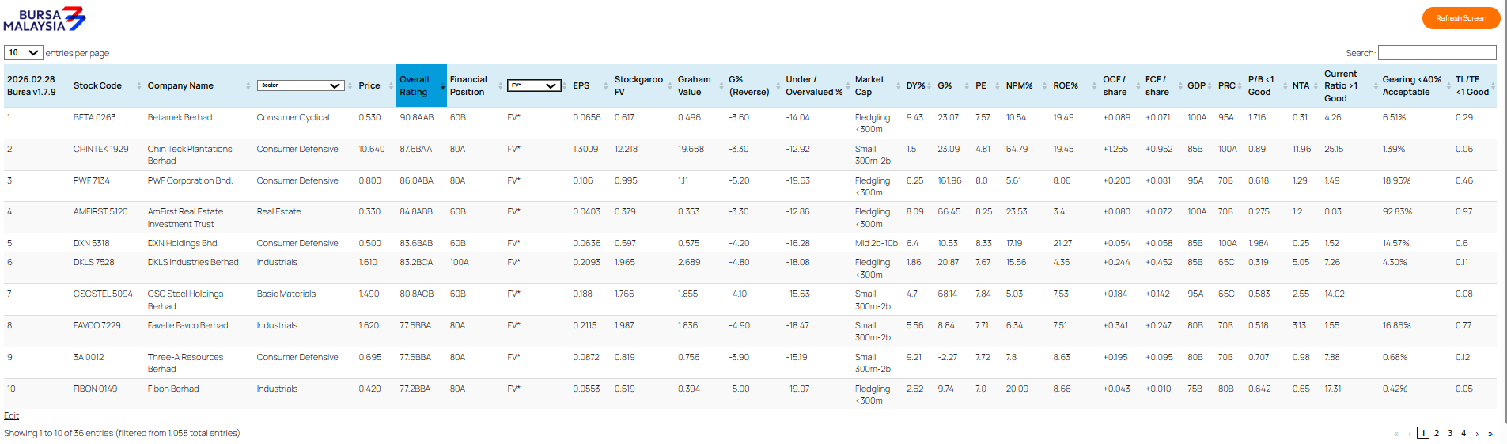The height and width of the screenshot is (444, 1507).
Task: Click the Edit link below table
Action: (11, 416)
